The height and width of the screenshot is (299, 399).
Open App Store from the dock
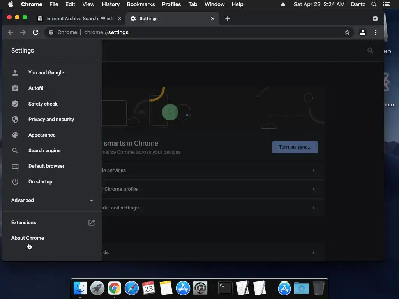183,288
